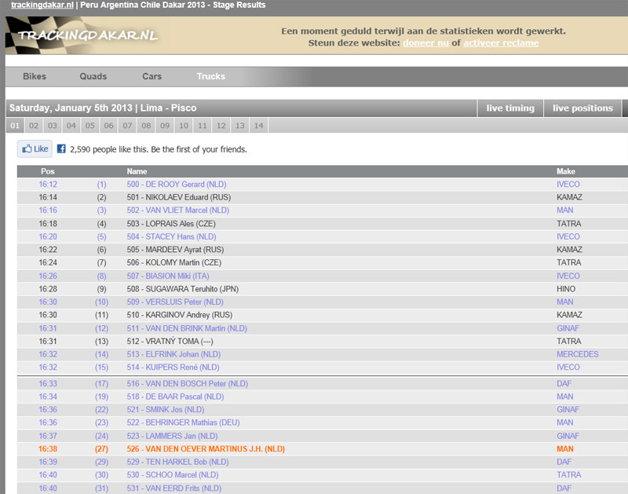Image resolution: width=628 pixels, height=494 pixels.
Task: Select 503 - LOPRAIS Ales row
Action: point(323,224)
